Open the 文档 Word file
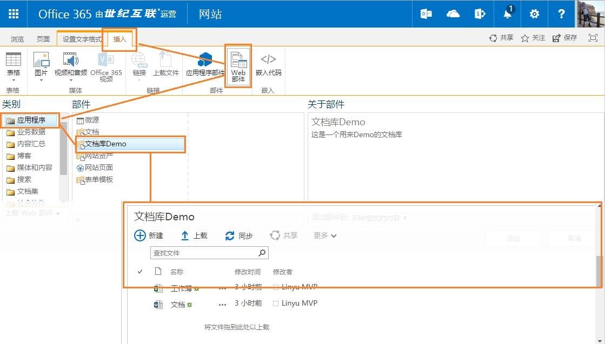 pyautogui.click(x=178, y=305)
